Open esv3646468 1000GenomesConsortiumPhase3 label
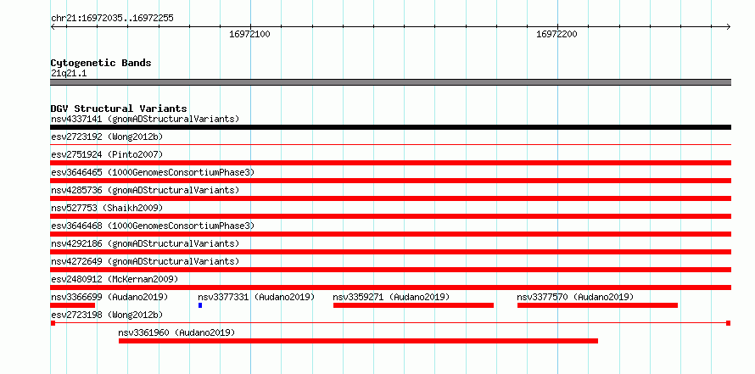This screenshot has height=374, width=755. (153, 226)
